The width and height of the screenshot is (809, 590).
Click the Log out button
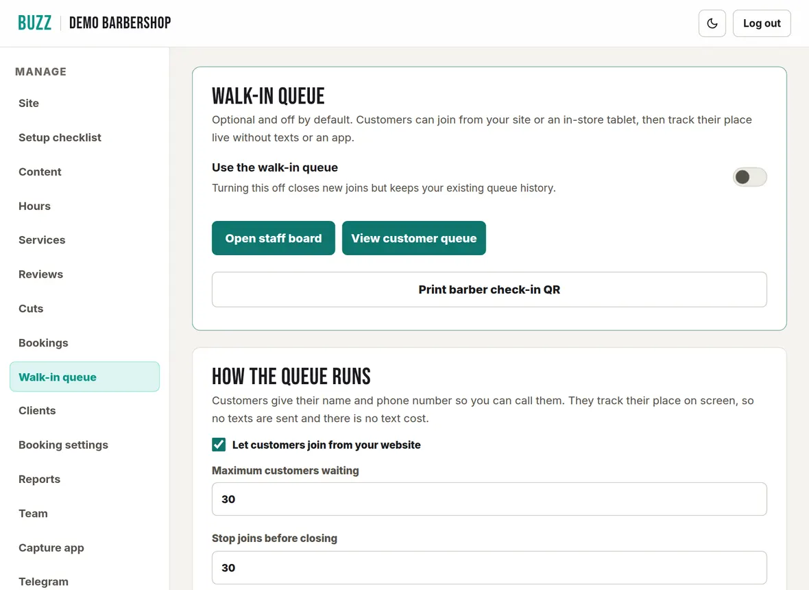tap(762, 23)
